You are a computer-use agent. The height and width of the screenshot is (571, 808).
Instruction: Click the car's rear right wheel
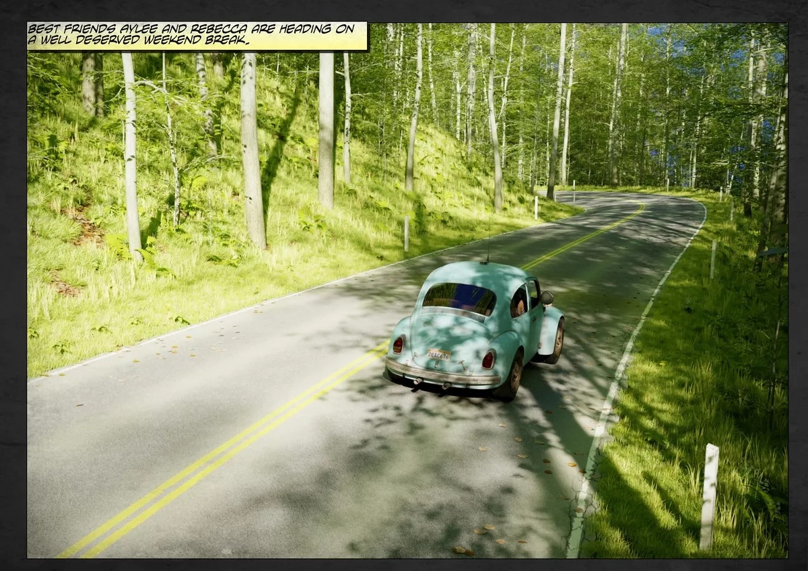(512, 377)
